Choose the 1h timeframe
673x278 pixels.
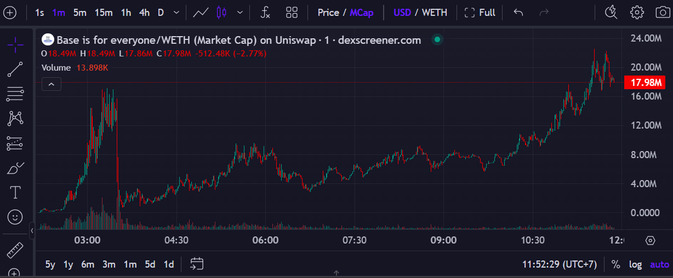[x=126, y=12]
